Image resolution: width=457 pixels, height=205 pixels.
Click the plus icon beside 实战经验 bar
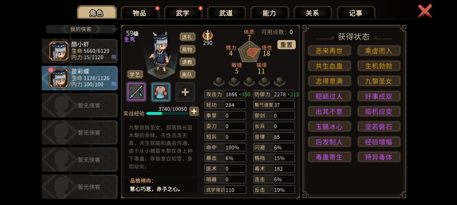(194, 111)
